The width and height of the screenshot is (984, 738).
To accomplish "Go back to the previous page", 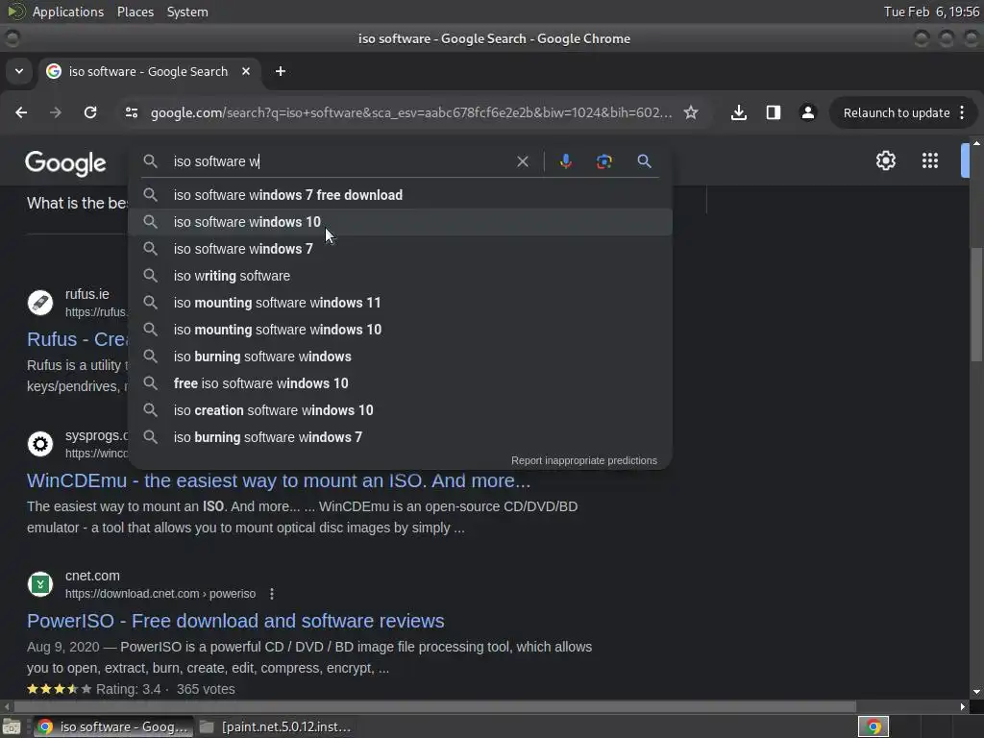I will coord(21,112).
